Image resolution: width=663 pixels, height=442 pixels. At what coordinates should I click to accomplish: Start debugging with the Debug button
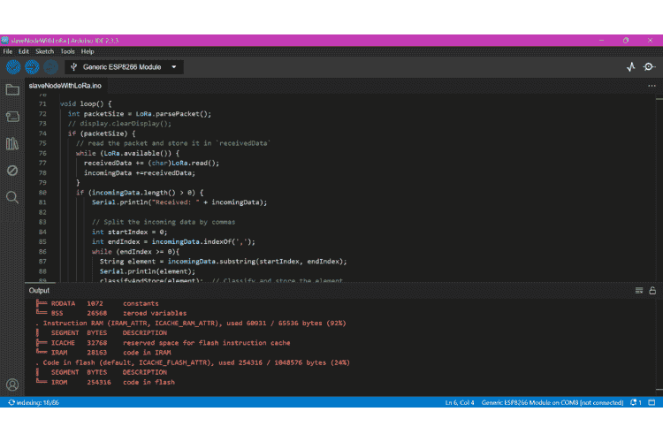[x=50, y=67]
